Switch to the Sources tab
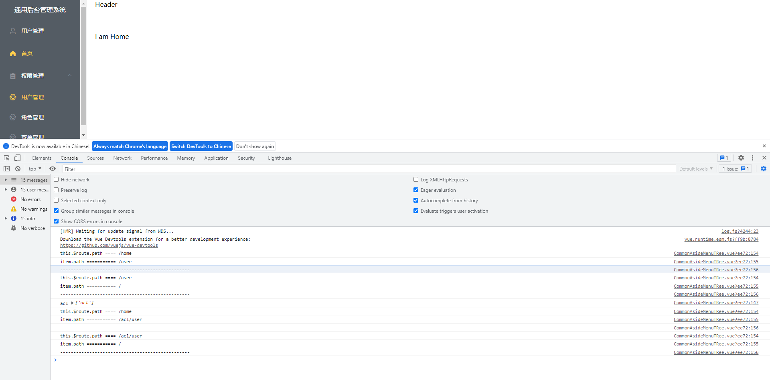 pyautogui.click(x=95, y=158)
